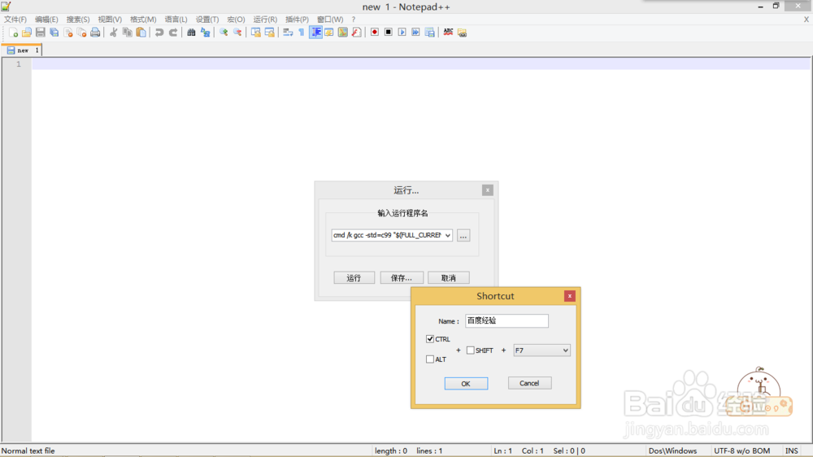Viewport: 813px width, 457px height.
Task: Click the Replace toolbar icon
Action: pyautogui.click(x=205, y=33)
